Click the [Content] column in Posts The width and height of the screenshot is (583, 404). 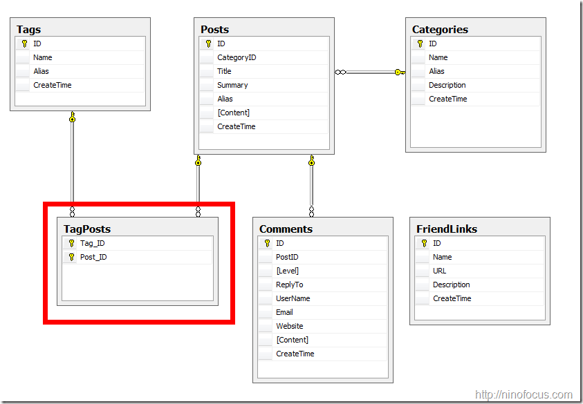pyautogui.click(x=264, y=113)
